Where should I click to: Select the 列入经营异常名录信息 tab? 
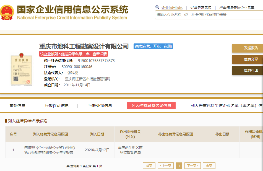pyautogui.click(x=152, y=105)
